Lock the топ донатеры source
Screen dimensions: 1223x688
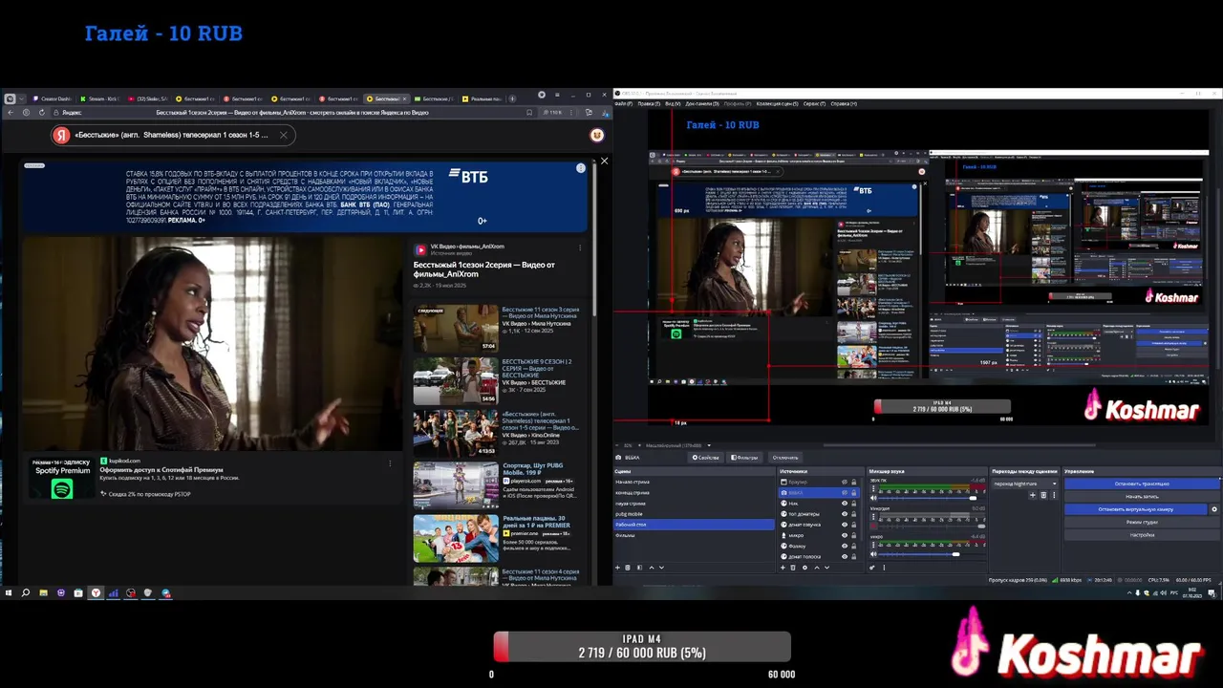854,514
